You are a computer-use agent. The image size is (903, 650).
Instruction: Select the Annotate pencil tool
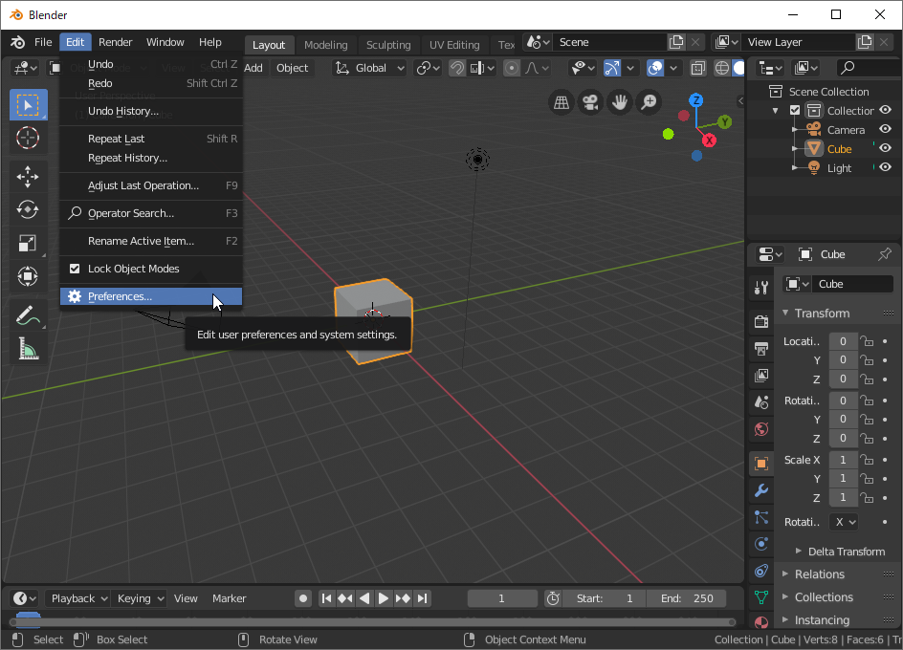pos(29,314)
